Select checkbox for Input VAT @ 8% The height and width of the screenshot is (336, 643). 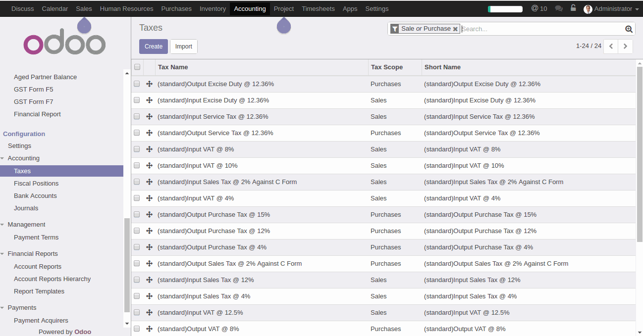pos(137,149)
